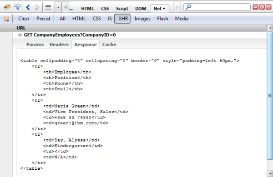Toggle the break on XHR icon
The width and height of the screenshot is (273, 177).
pyautogui.click(x=6, y=19)
